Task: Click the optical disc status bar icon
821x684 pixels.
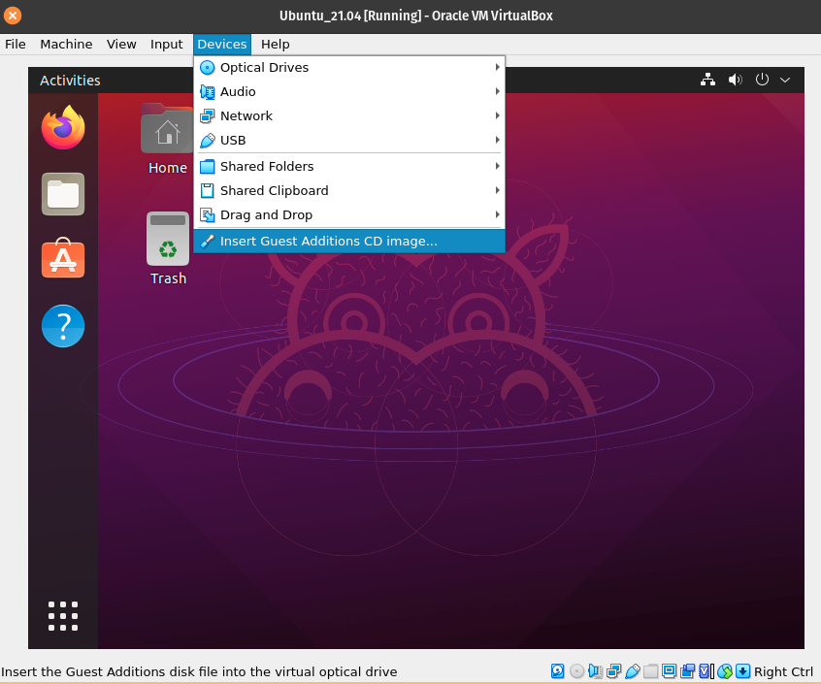Action: point(576,671)
